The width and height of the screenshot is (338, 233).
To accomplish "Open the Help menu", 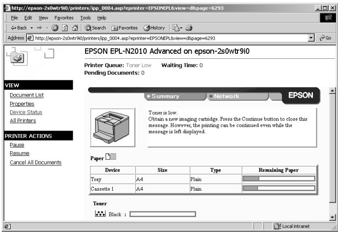I will pos(101,18).
